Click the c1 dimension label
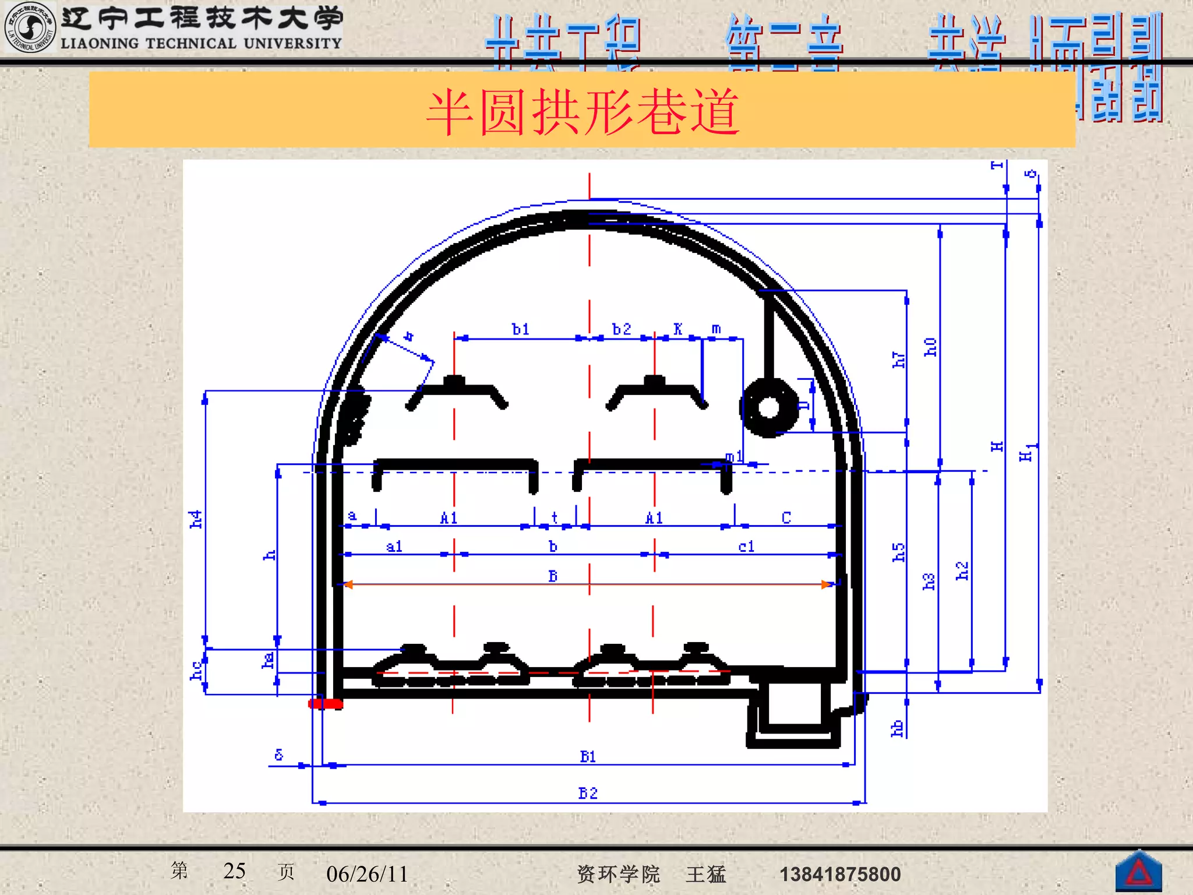Image resolution: width=1193 pixels, height=895 pixels. pyautogui.click(x=746, y=547)
